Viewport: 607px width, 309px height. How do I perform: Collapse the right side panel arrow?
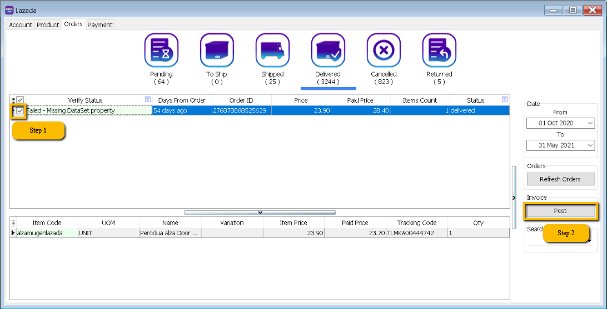point(514,198)
